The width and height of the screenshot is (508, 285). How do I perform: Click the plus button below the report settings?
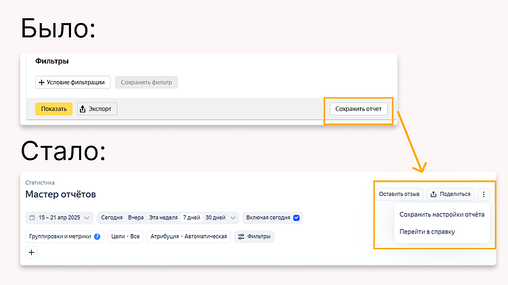point(31,253)
